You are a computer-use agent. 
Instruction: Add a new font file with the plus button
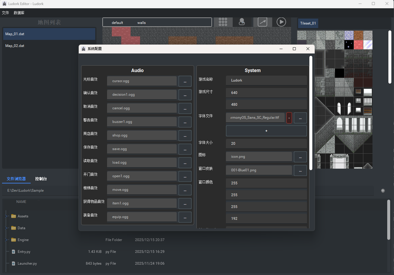coord(266,131)
